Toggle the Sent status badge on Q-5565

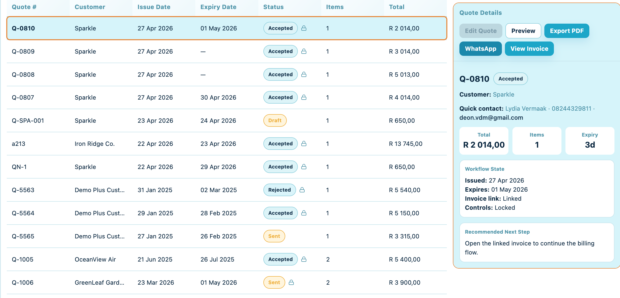[x=274, y=236]
